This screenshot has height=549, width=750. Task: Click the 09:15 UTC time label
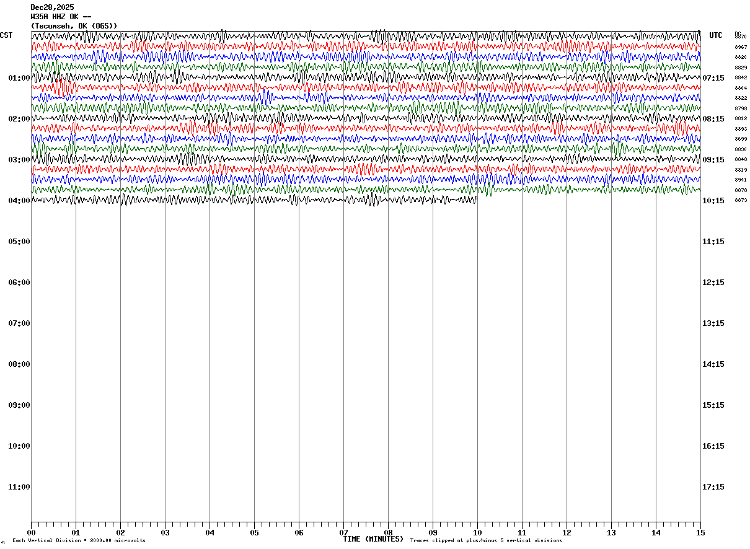(713, 160)
